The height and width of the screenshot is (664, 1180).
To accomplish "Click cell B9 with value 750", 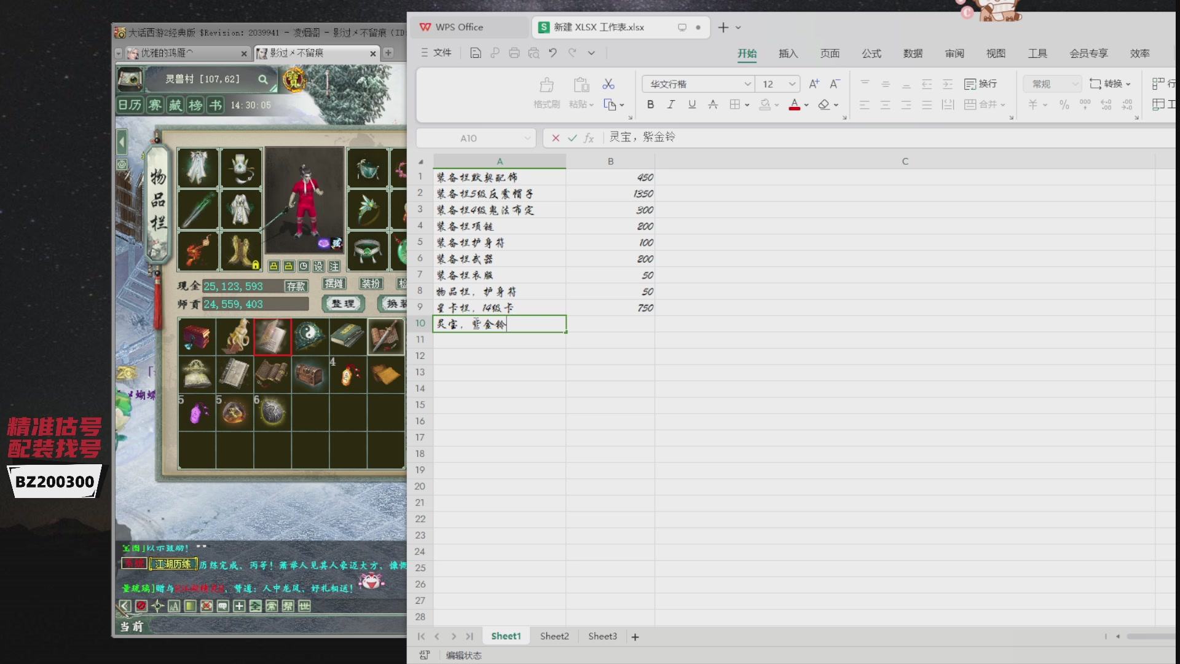I will 610,308.
